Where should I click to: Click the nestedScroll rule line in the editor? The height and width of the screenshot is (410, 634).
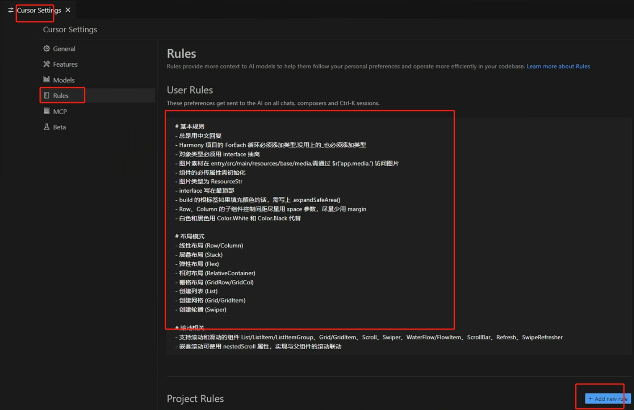coord(260,346)
